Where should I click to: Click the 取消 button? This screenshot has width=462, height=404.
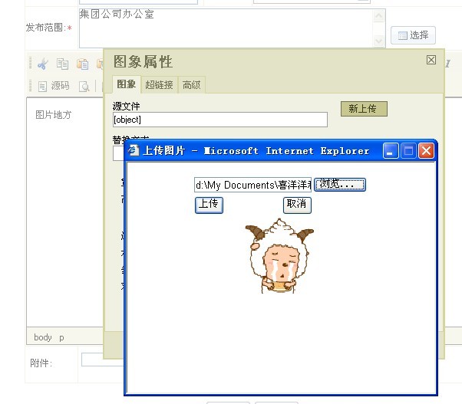coord(297,205)
